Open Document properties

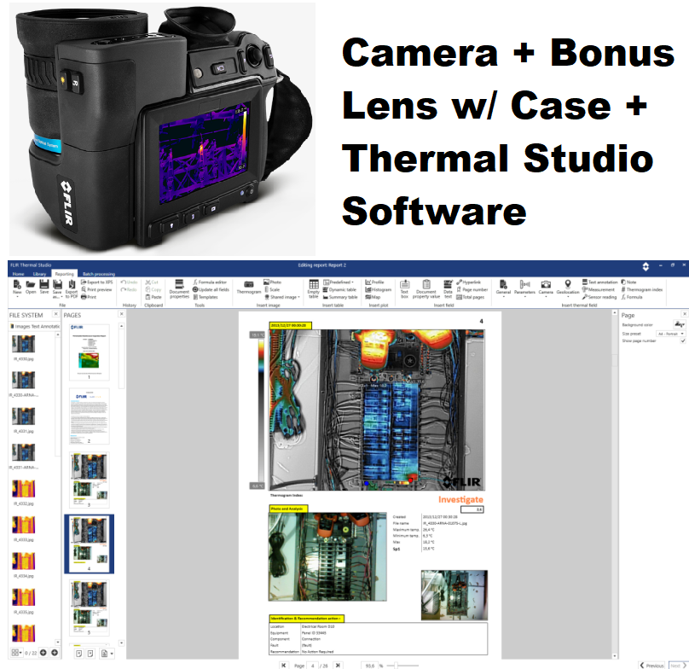(x=179, y=289)
